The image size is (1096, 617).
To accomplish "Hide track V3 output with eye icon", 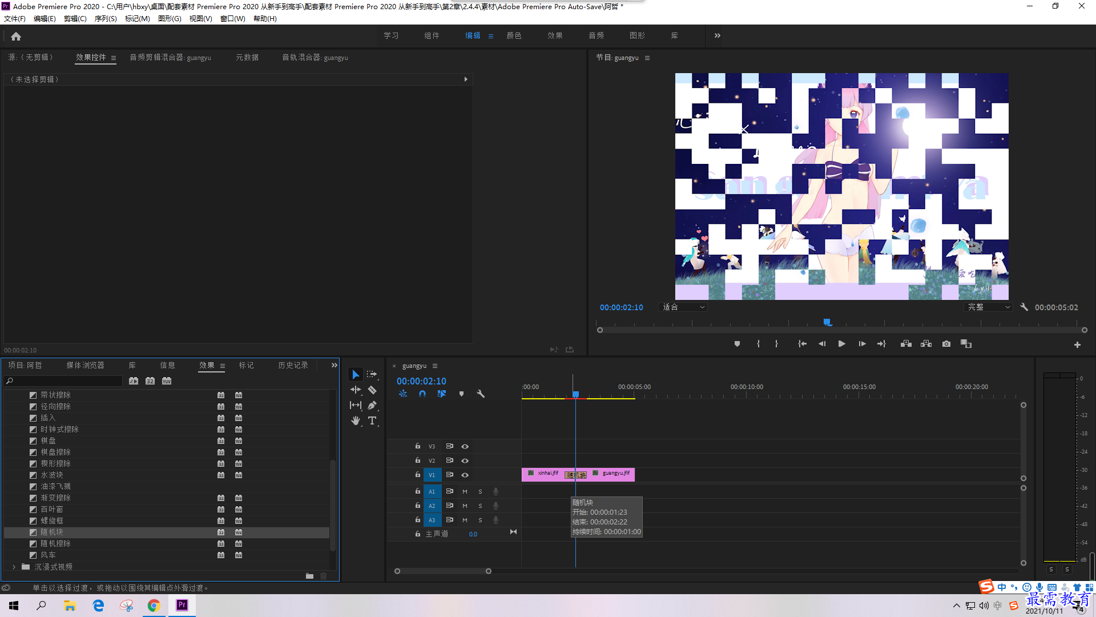I will coord(465,446).
